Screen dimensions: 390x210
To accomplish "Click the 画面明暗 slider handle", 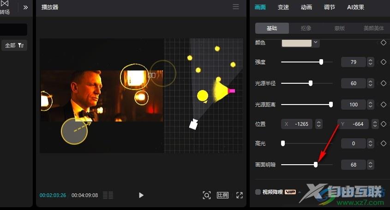I will tap(316, 165).
